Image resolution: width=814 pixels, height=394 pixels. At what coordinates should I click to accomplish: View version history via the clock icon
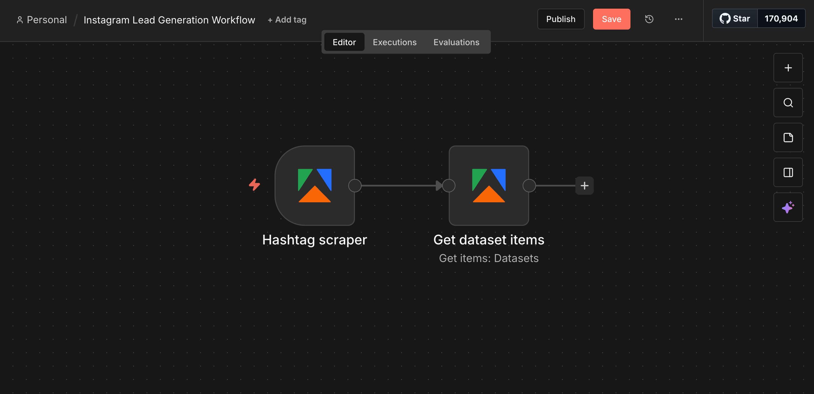click(649, 19)
